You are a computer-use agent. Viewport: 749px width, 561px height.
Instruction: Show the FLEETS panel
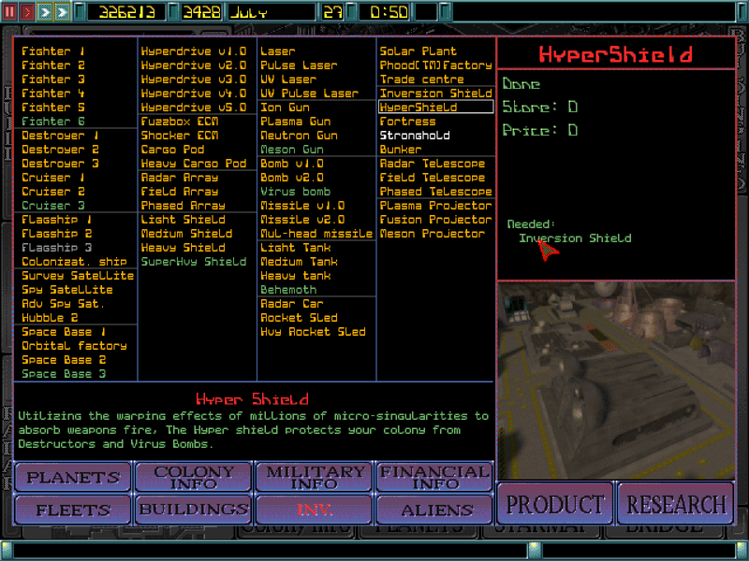click(72, 510)
